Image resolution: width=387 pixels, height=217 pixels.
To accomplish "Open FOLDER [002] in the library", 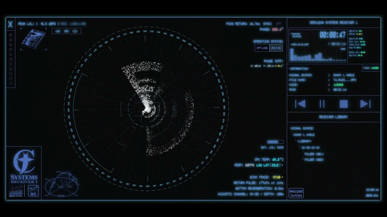I will coord(314,160).
